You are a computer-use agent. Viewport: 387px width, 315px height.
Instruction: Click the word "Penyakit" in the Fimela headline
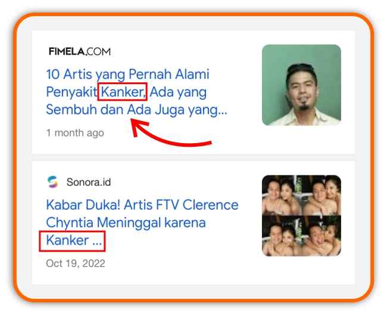[71, 92]
